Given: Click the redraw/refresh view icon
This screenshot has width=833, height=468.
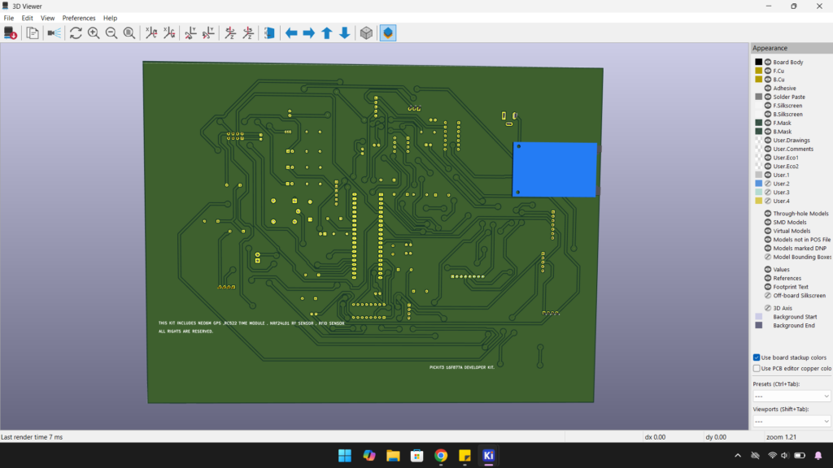Looking at the screenshot, I should (76, 32).
